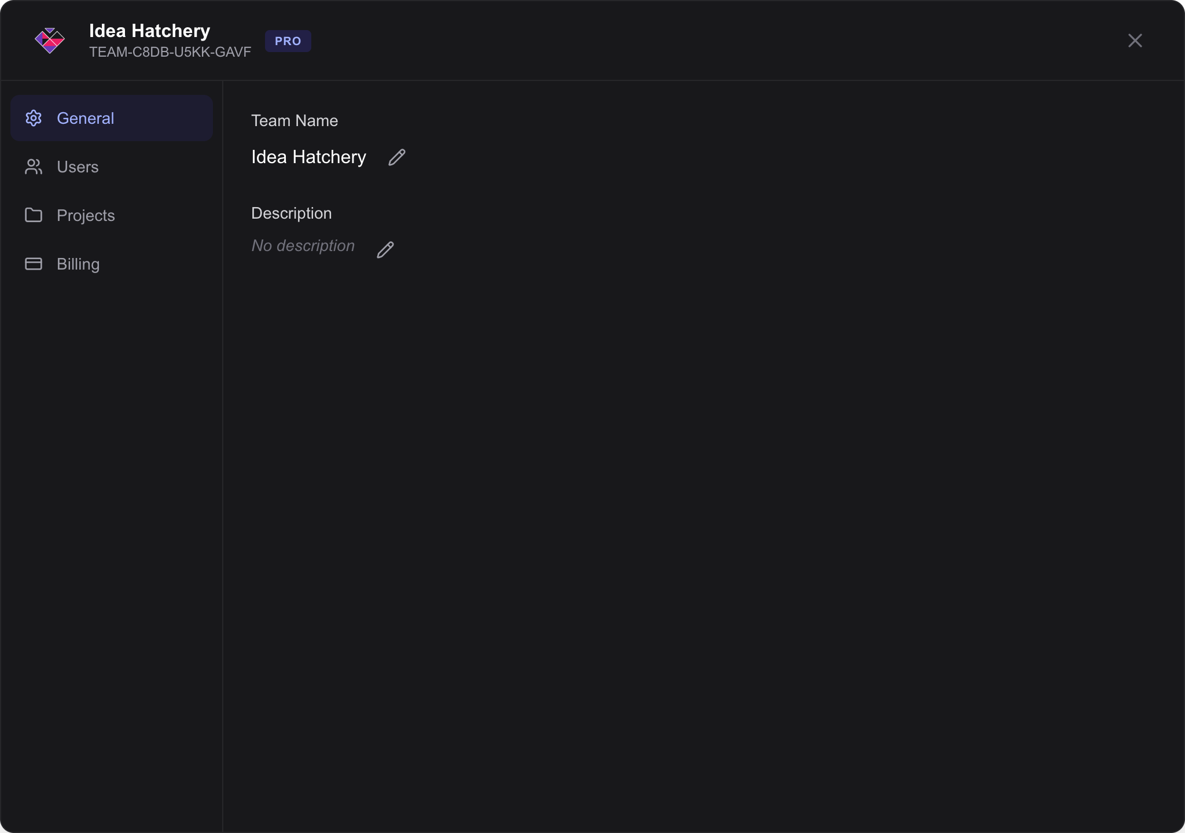Select the General settings tab
This screenshot has height=833, width=1185.
(85, 118)
